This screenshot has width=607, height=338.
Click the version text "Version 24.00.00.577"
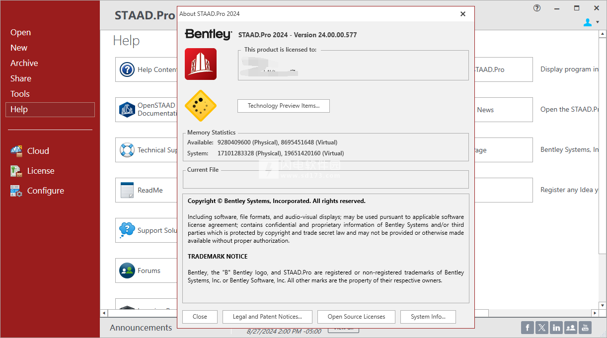(x=325, y=35)
